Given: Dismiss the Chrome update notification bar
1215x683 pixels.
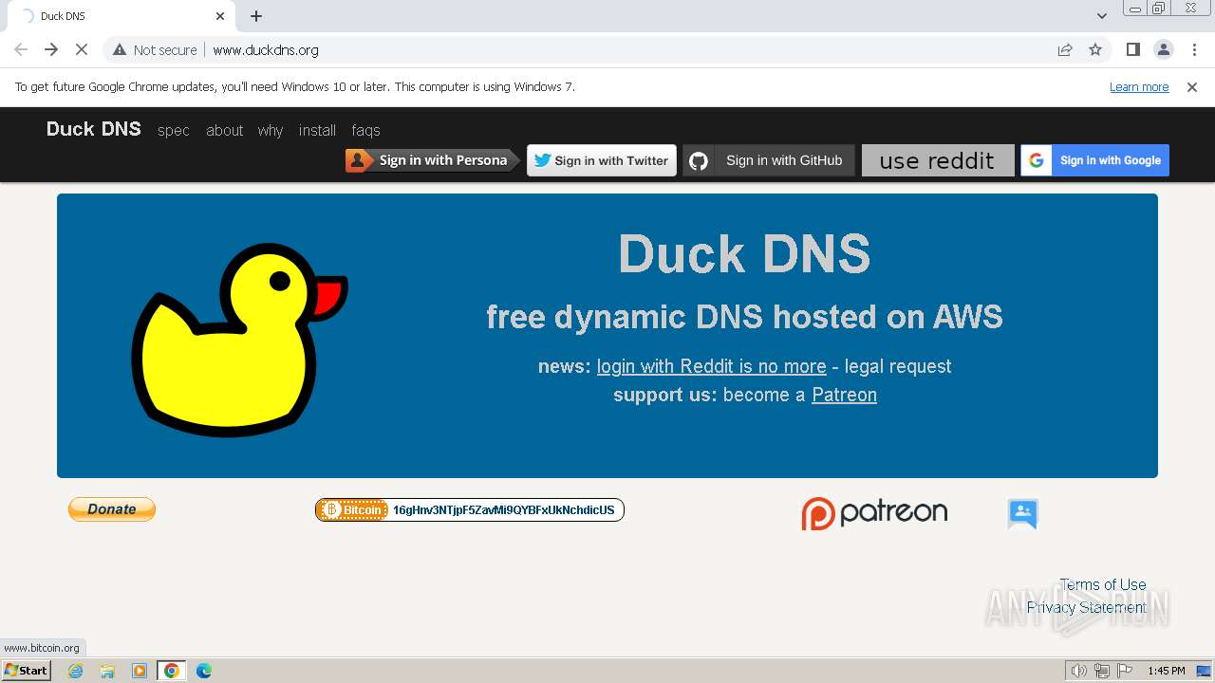Looking at the screenshot, I should (x=1192, y=86).
